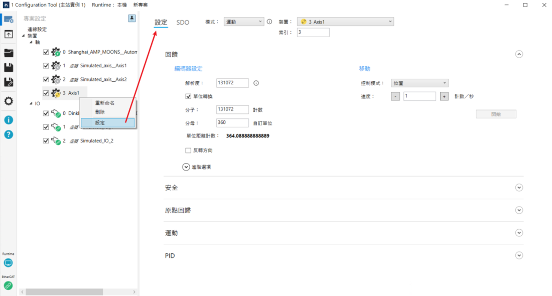This screenshot has width=552, height=296.
Task: Open the project folder icon in sidebar
Action: pyautogui.click(x=9, y=53)
